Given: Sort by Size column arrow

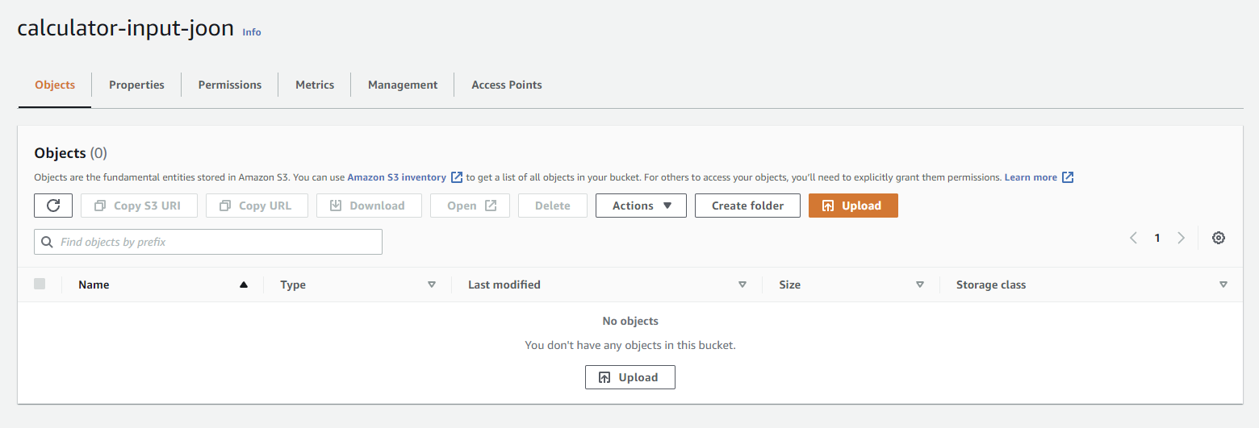Looking at the screenshot, I should 920,285.
